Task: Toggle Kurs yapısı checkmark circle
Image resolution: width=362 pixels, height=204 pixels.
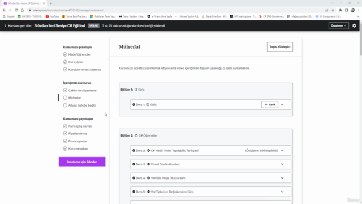Action: pyautogui.click(x=65, y=62)
